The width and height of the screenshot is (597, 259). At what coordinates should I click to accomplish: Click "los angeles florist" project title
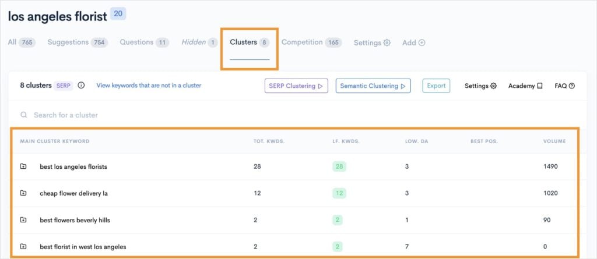pos(58,17)
